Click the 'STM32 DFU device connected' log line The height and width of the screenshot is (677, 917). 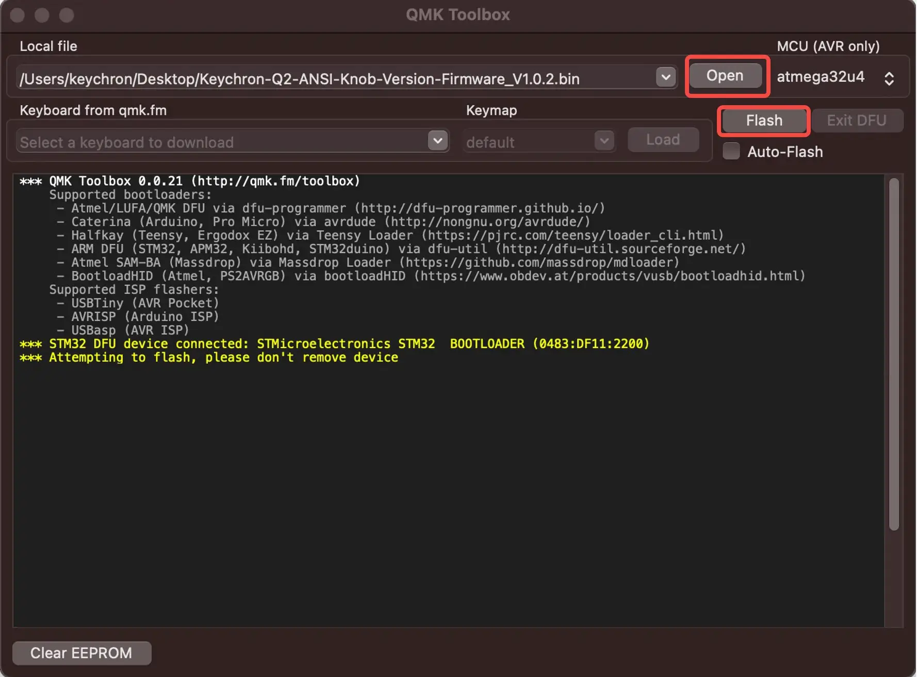[x=335, y=344]
